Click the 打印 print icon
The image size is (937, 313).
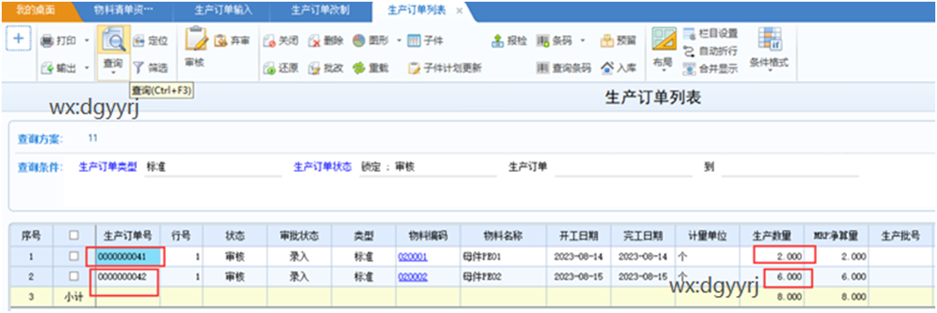(47, 40)
